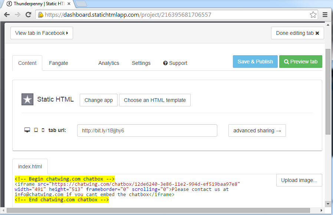
Task: Open a new browser tab
Action: click(x=81, y=4)
